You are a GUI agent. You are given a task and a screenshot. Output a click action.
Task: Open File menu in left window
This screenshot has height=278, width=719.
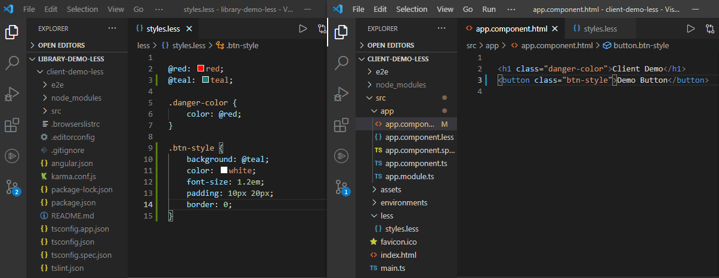30,10
